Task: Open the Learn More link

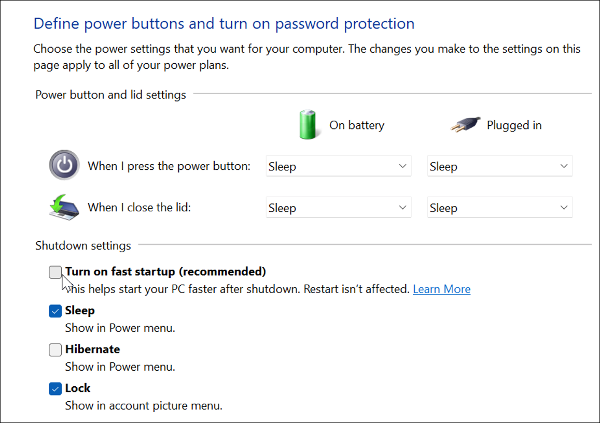Action: (441, 289)
